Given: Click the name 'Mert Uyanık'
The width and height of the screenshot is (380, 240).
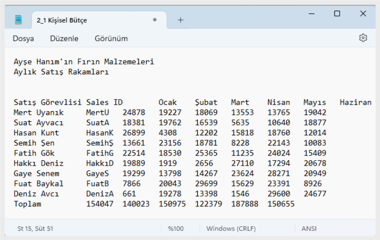Looking at the screenshot, I should tap(39, 112).
